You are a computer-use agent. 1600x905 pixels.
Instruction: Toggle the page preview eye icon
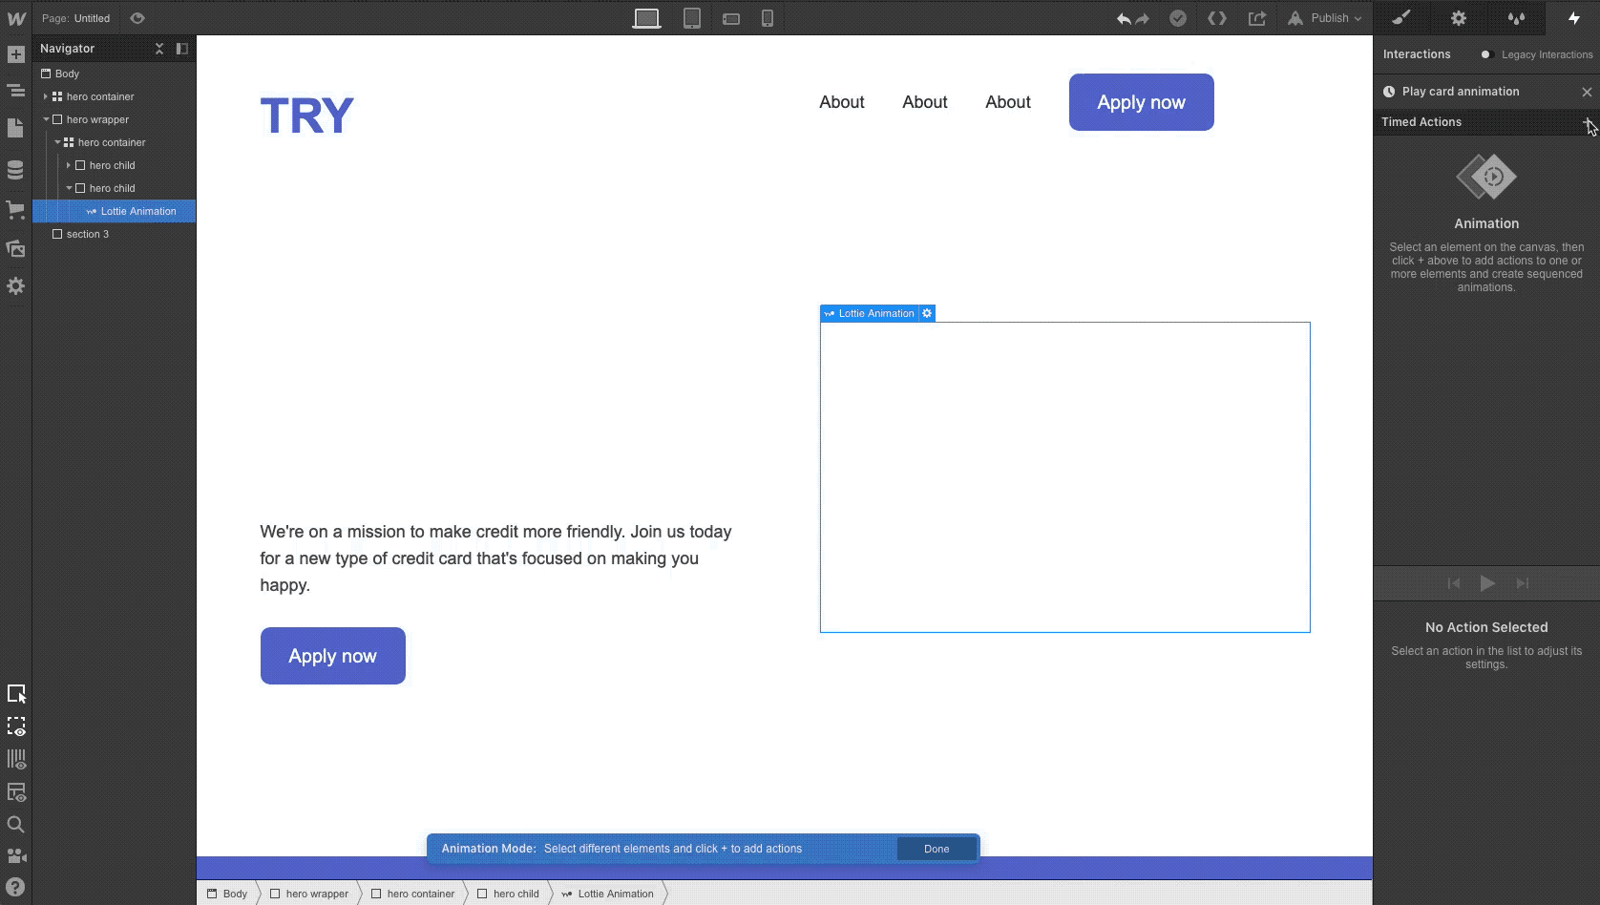coord(137,18)
